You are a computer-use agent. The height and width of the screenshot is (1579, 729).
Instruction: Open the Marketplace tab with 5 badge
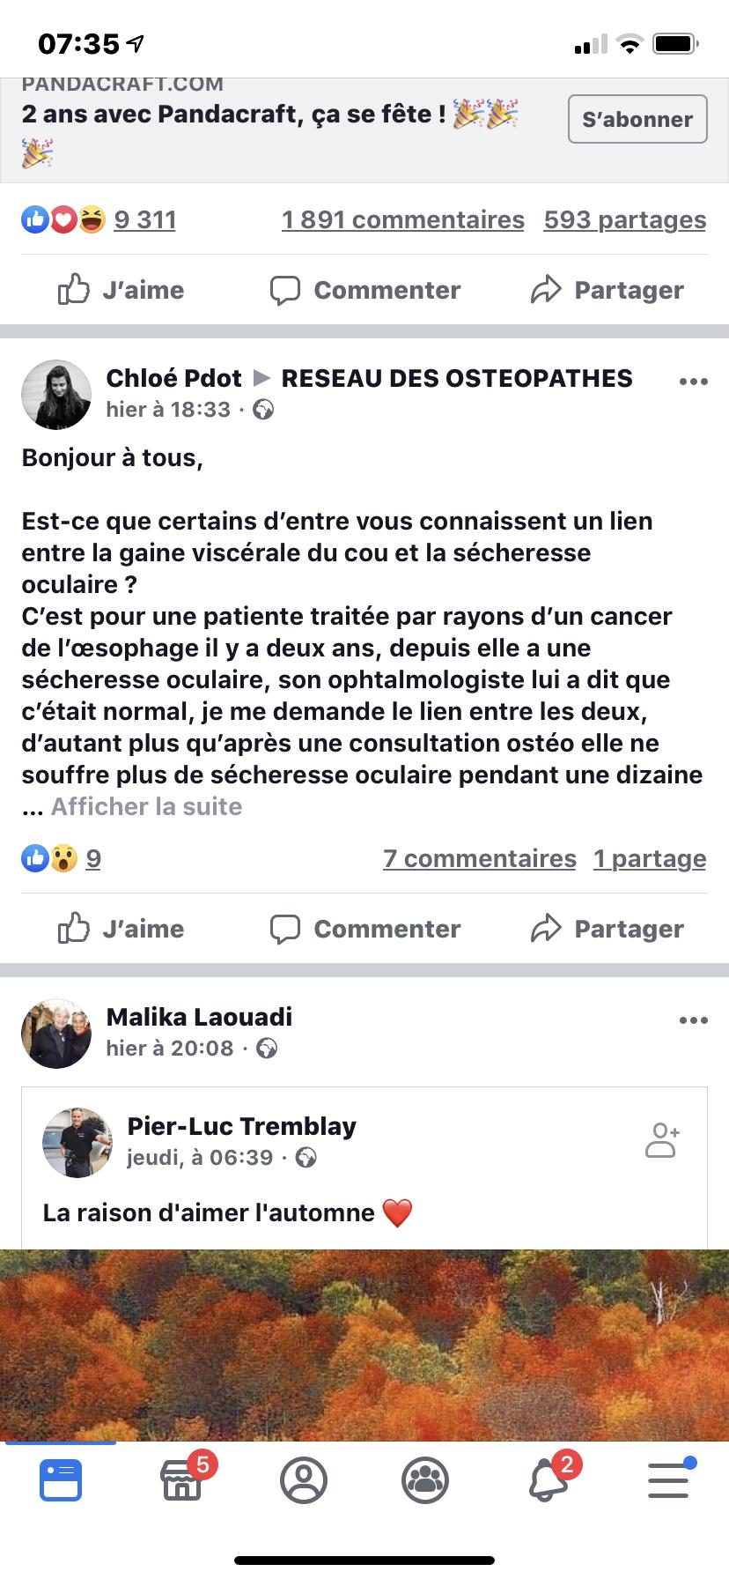pos(182,1480)
